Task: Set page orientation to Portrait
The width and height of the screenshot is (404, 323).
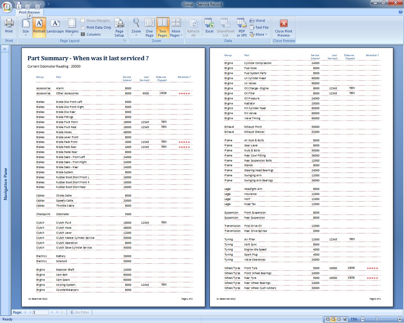Action: [x=39, y=27]
